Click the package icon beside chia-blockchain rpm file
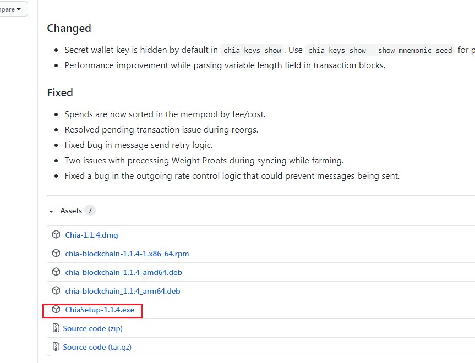Image resolution: width=475 pixels, height=363 pixels. (x=56, y=253)
